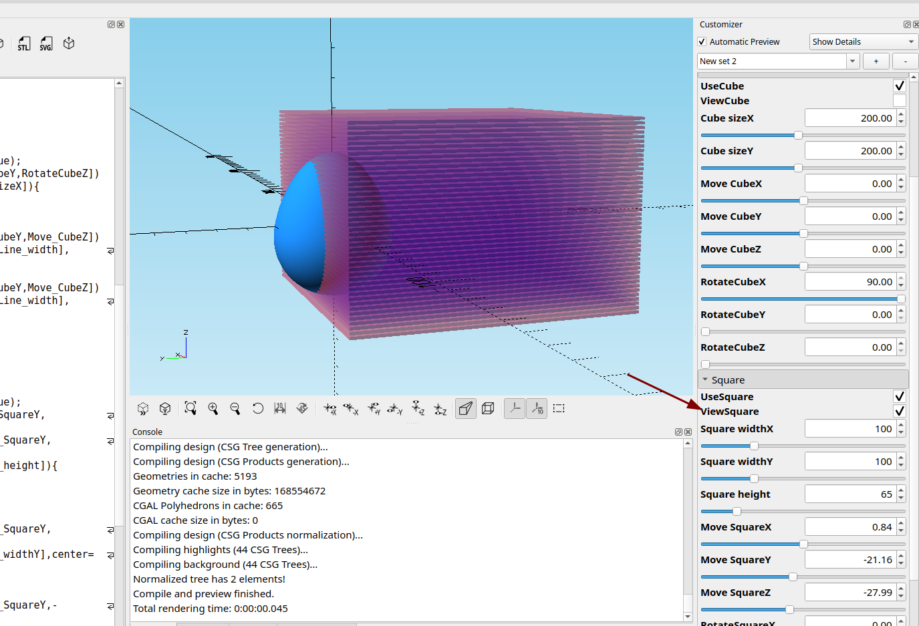Screen dimensions: 919x626
Task: Undock the Customizer panel with float icon
Action: click(x=907, y=25)
